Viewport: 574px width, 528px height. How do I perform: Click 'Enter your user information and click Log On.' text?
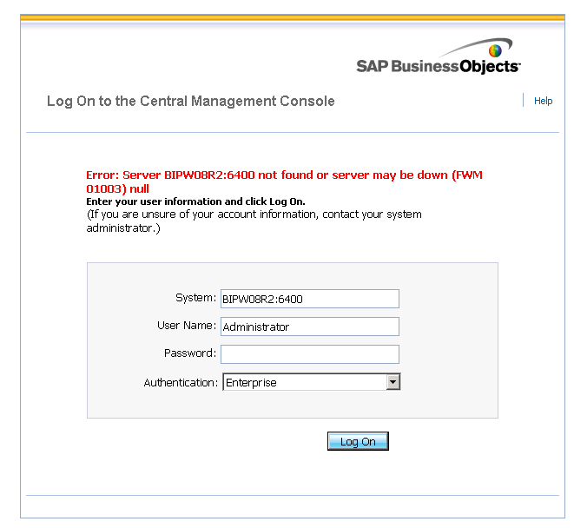pos(195,201)
